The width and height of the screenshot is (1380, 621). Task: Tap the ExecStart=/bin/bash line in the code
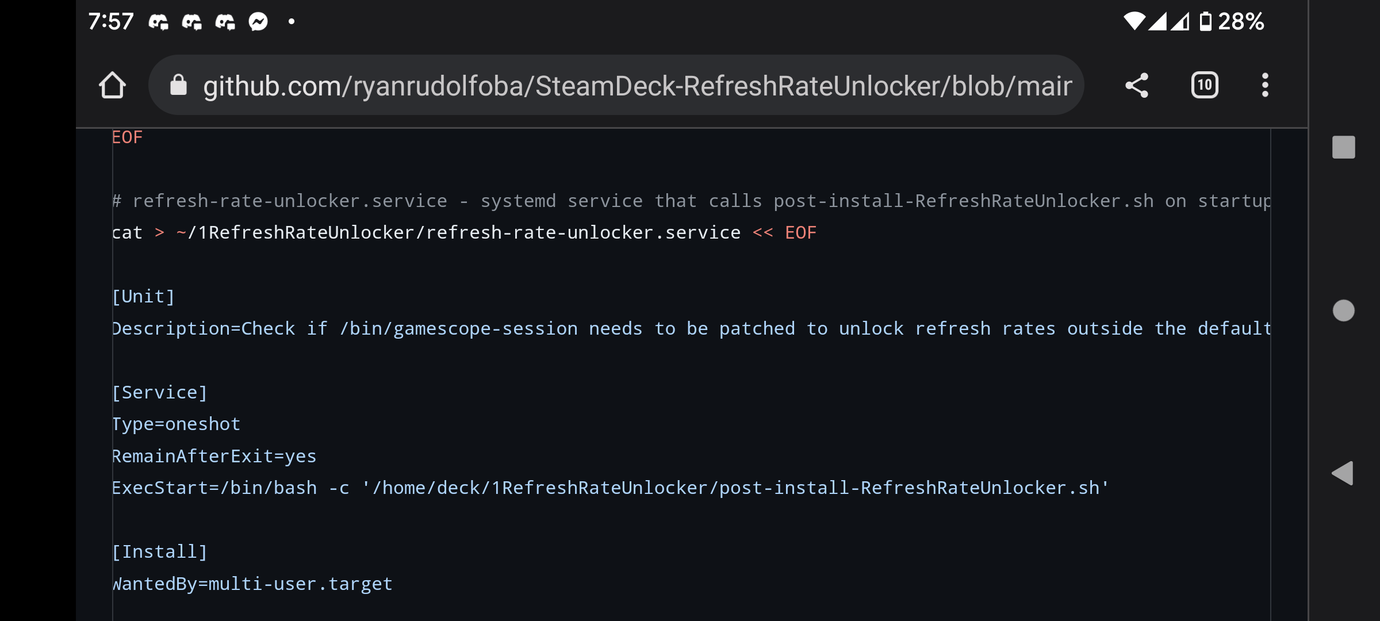tap(609, 487)
